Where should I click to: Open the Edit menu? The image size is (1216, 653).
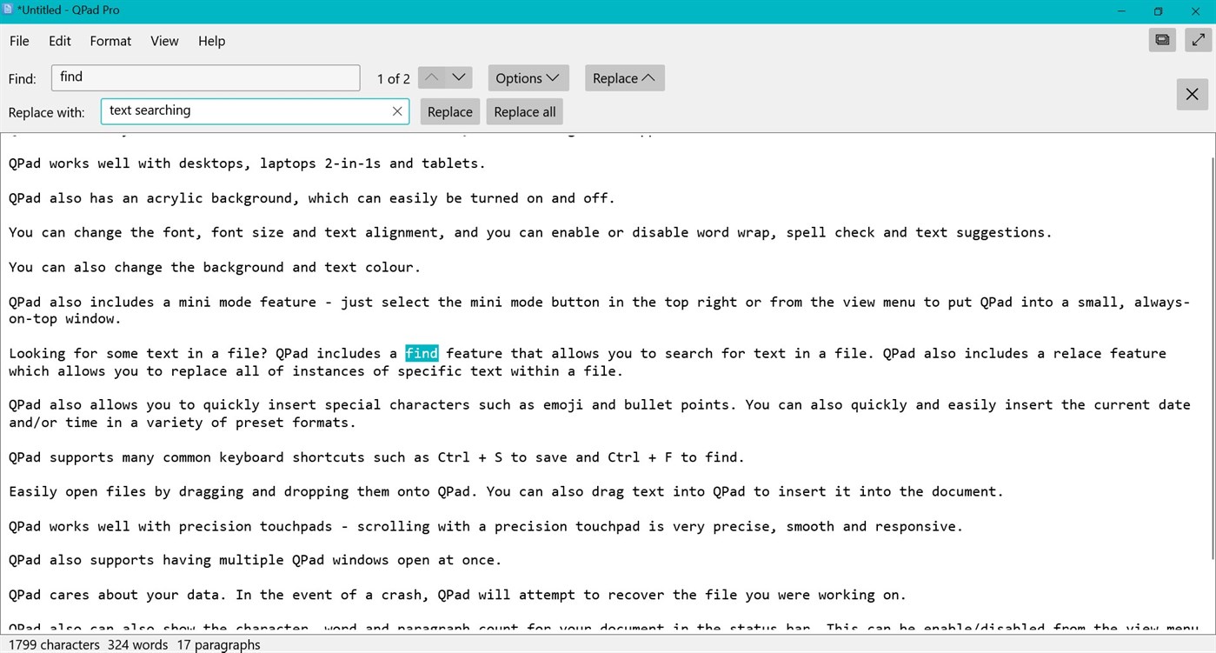(60, 41)
